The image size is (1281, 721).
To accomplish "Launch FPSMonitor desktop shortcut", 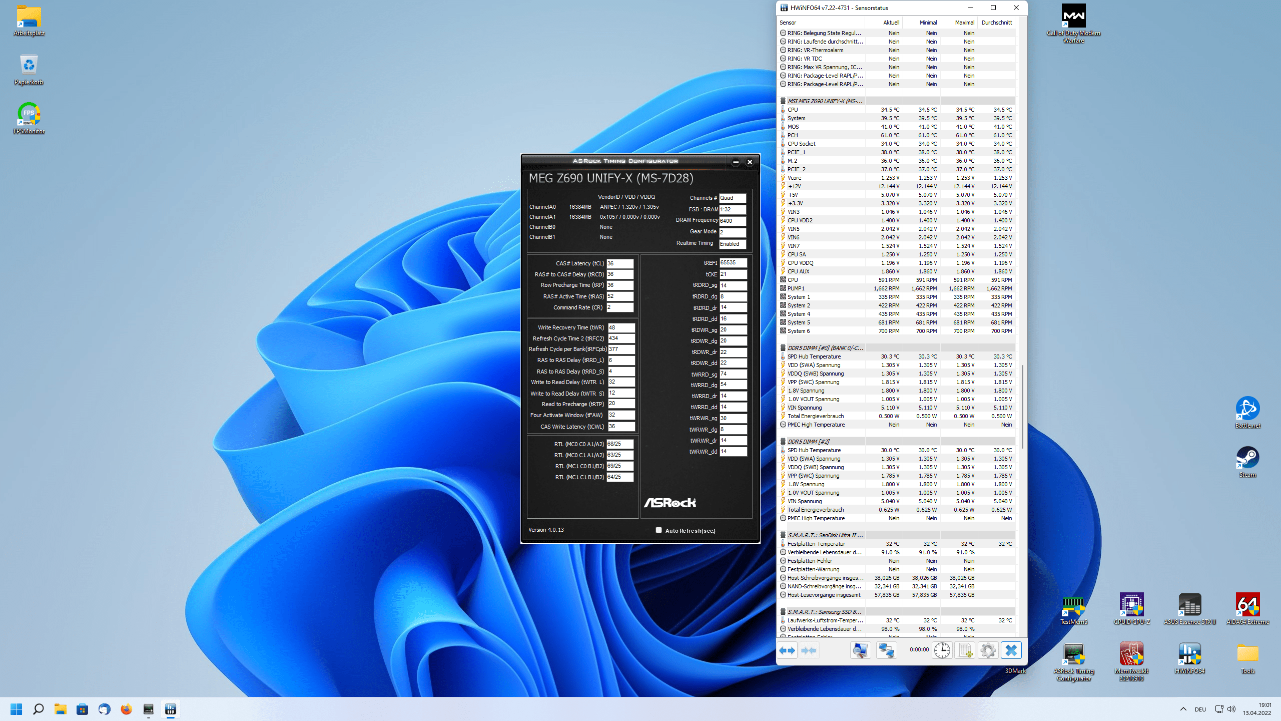I will tap(29, 119).
